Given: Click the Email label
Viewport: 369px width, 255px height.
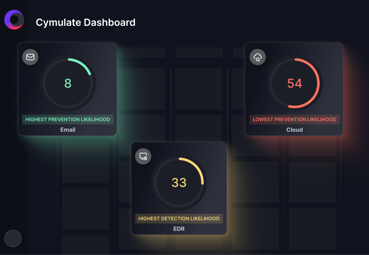Looking at the screenshot, I should [68, 130].
